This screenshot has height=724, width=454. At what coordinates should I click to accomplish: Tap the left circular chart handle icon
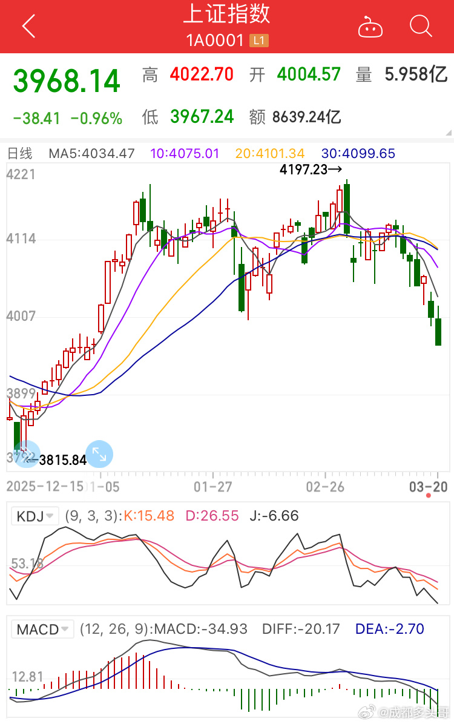point(27,454)
